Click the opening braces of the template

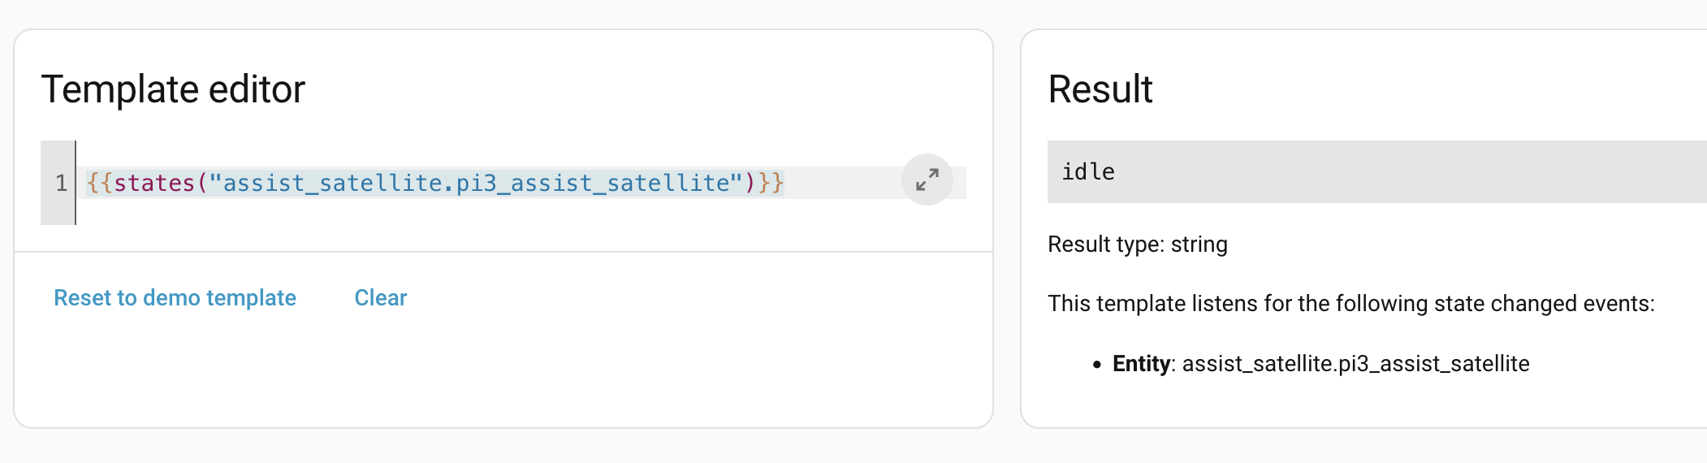99,183
